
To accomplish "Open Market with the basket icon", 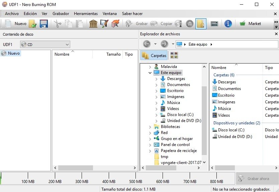I will coord(243,23).
